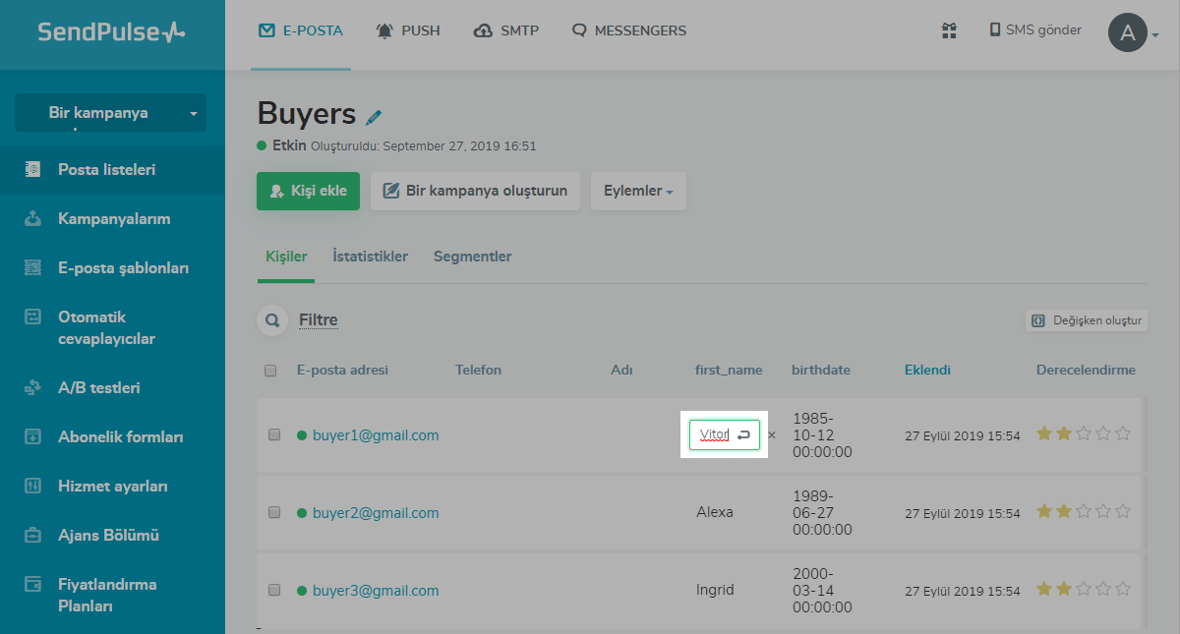Image resolution: width=1180 pixels, height=634 pixels.
Task: Click the pencil icon next to Buyers
Action: coord(374,117)
